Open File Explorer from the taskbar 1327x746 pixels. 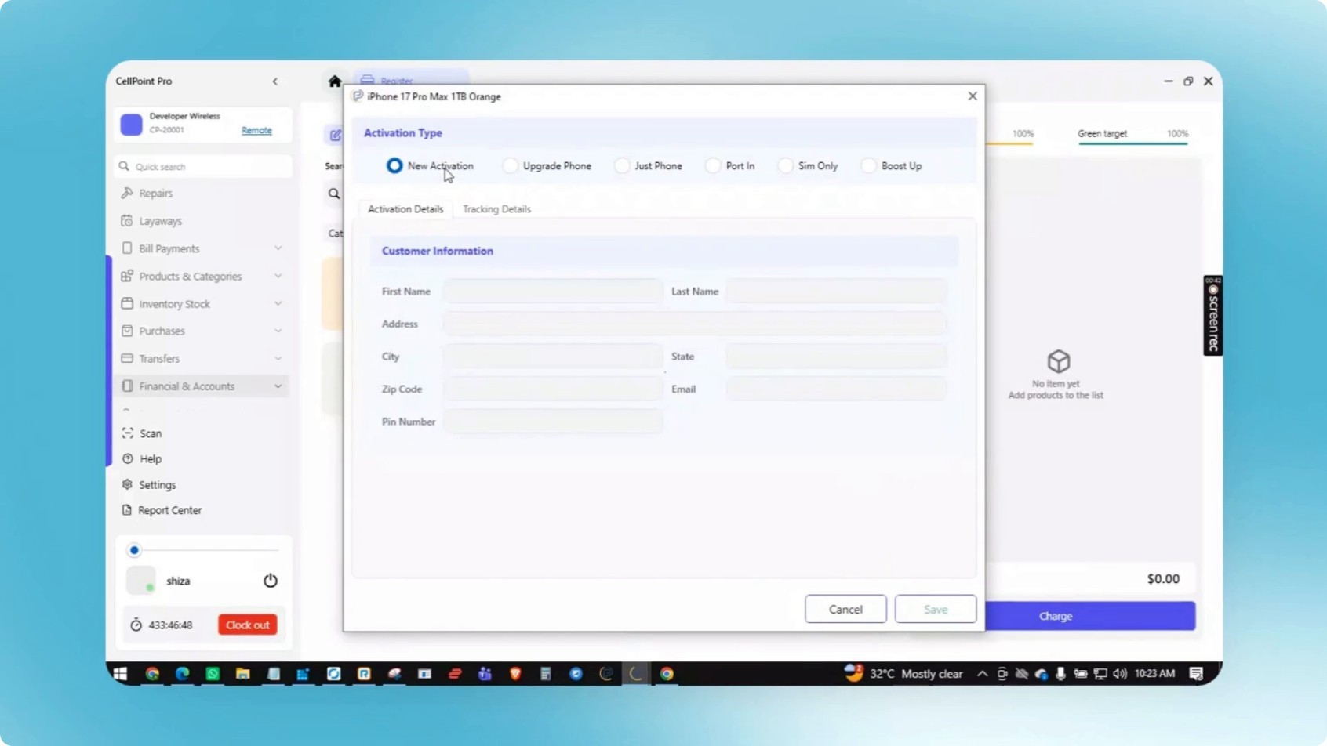[243, 674]
